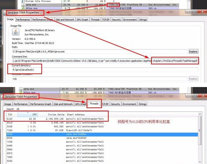Select thread row 6972
The height and width of the screenshot is (164, 207).
click(102, 153)
